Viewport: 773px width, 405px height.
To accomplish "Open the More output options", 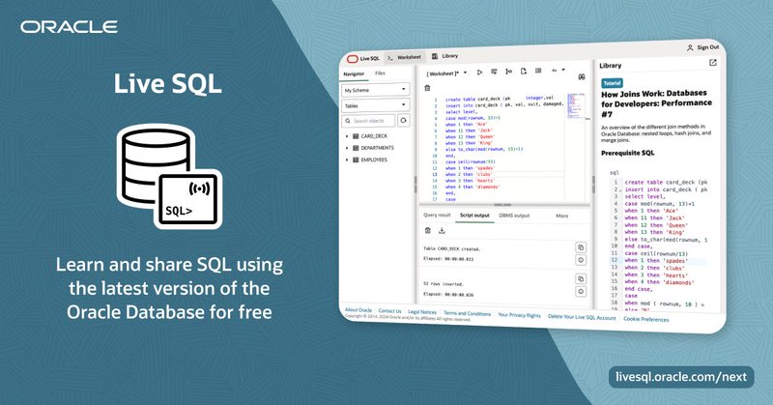I will pyautogui.click(x=561, y=217).
